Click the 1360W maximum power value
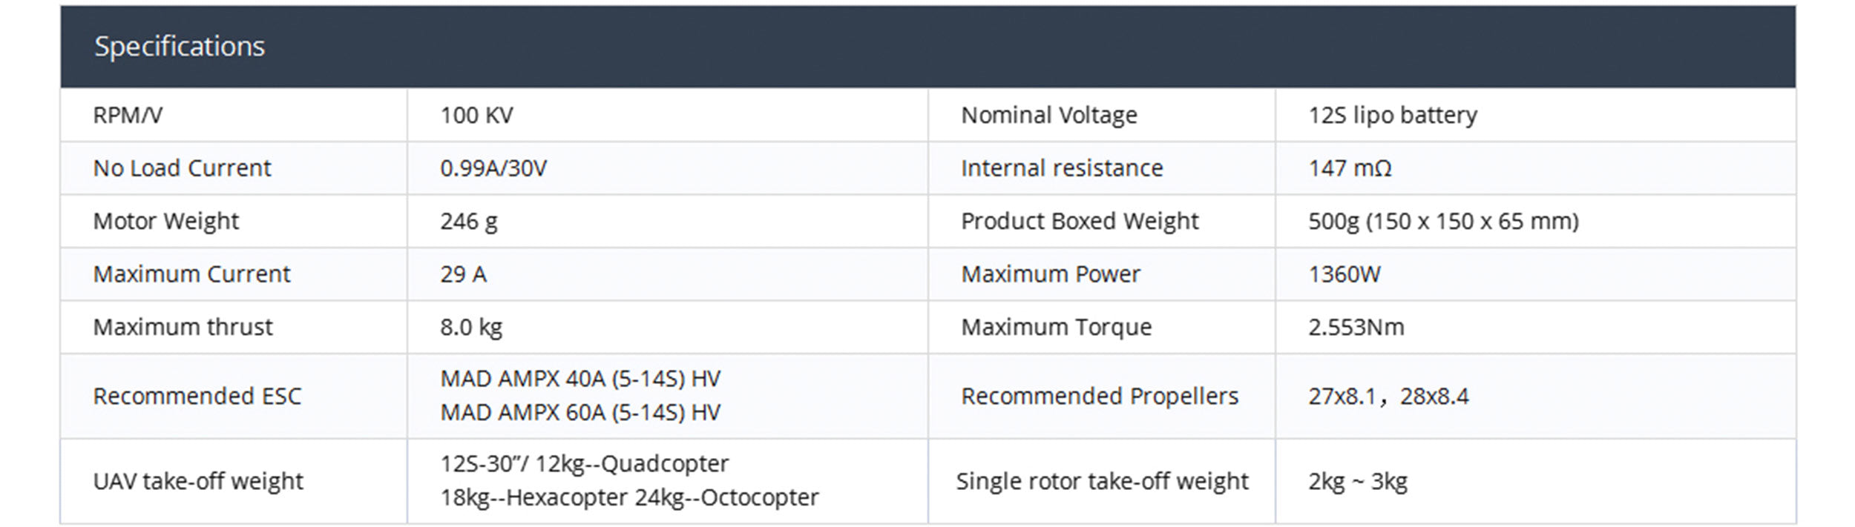The height and width of the screenshot is (527, 1855). [x=1344, y=274]
